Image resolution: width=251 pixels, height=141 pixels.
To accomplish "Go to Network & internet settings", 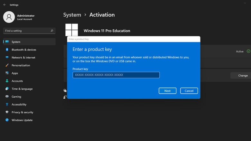I will point(23,58).
